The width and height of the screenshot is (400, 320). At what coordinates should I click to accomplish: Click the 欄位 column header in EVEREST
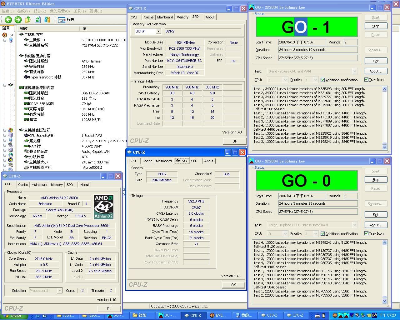(48, 28)
